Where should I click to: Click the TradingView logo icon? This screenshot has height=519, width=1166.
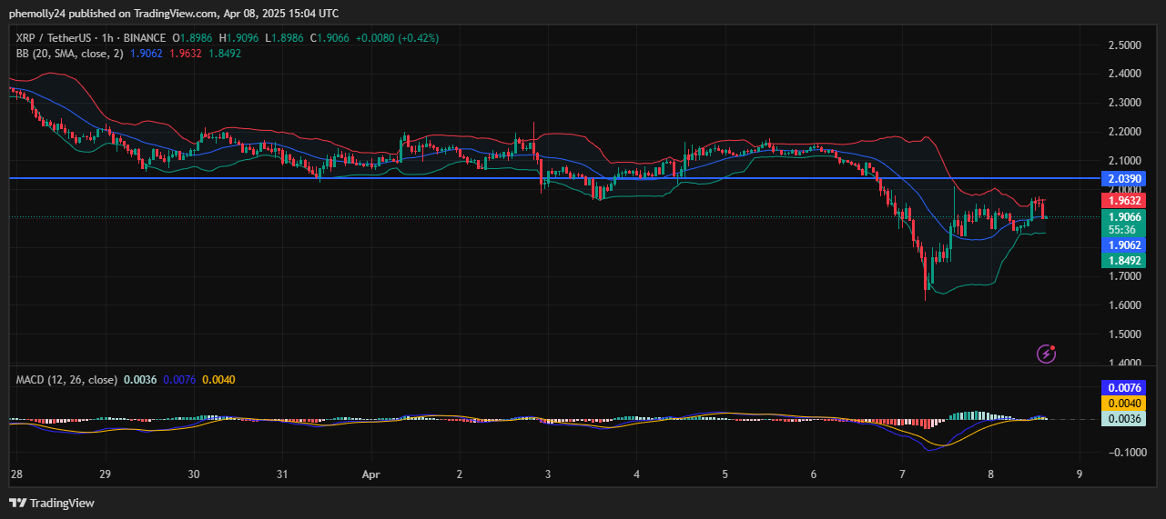(18, 503)
